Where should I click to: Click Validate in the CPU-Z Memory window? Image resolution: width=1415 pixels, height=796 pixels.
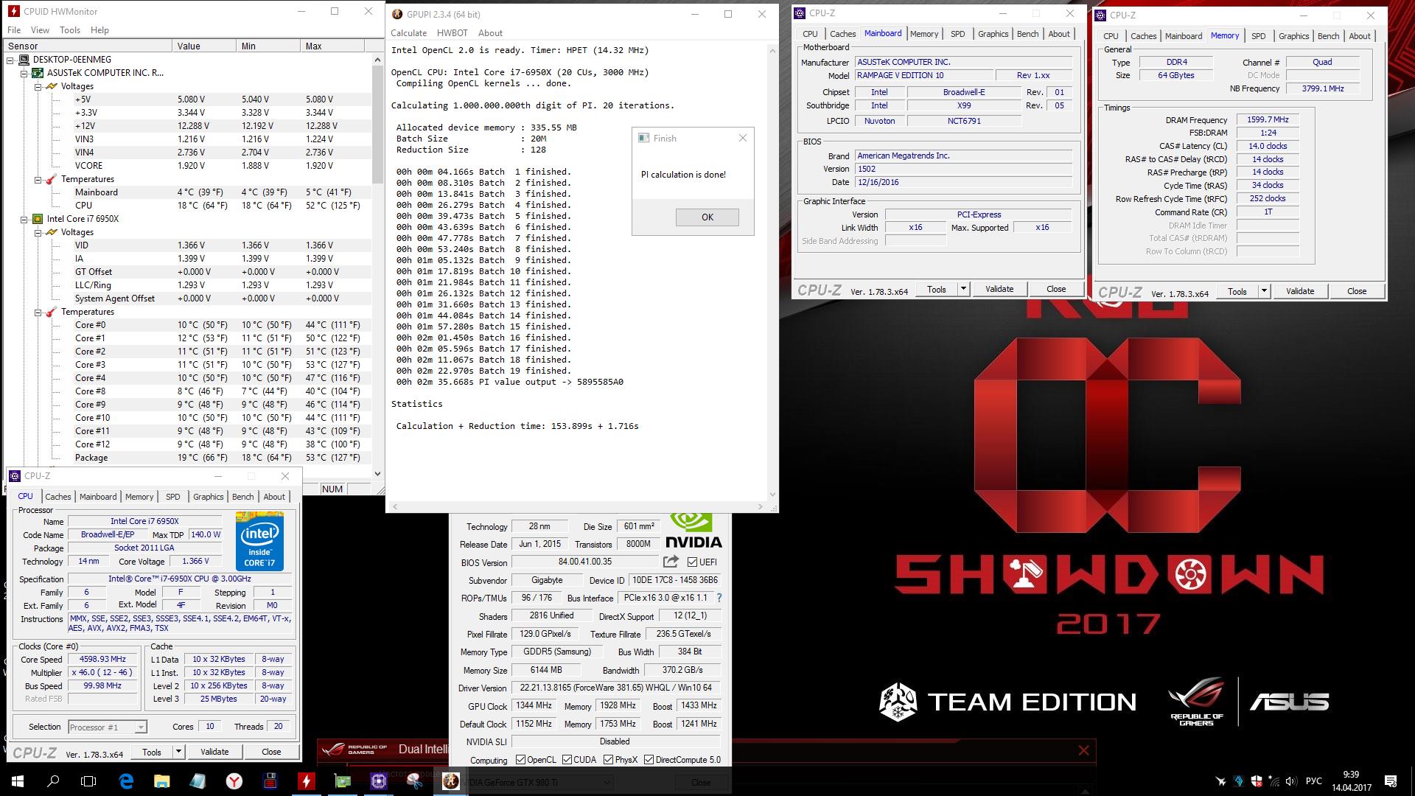[x=1300, y=291]
